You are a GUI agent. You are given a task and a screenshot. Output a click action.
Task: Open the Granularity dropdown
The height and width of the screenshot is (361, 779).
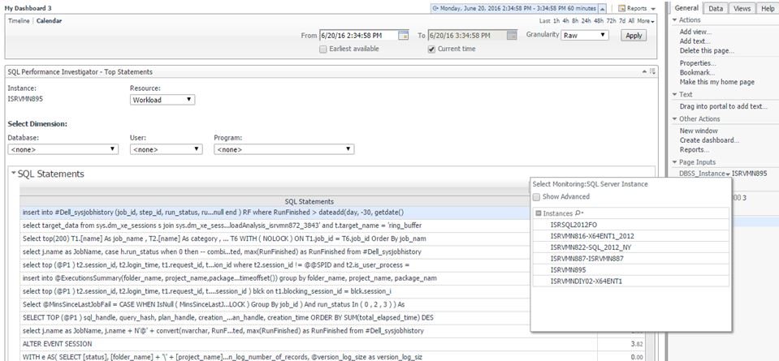[x=584, y=35]
